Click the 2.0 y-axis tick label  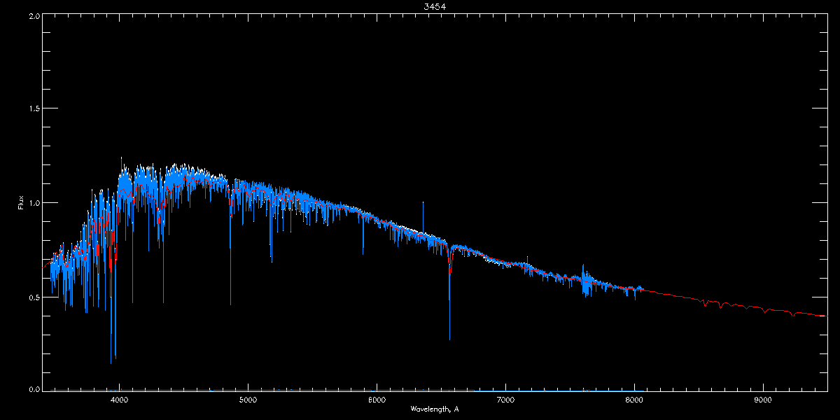[x=34, y=15]
